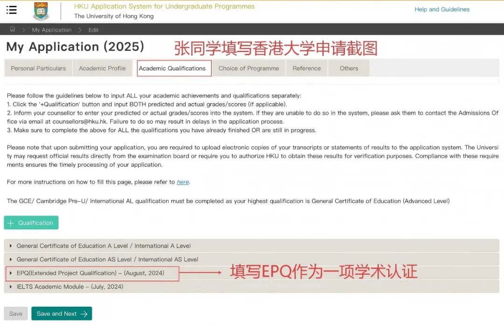Switch to the Personal Particulars tab
504x326 pixels.
[x=38, y=68]
